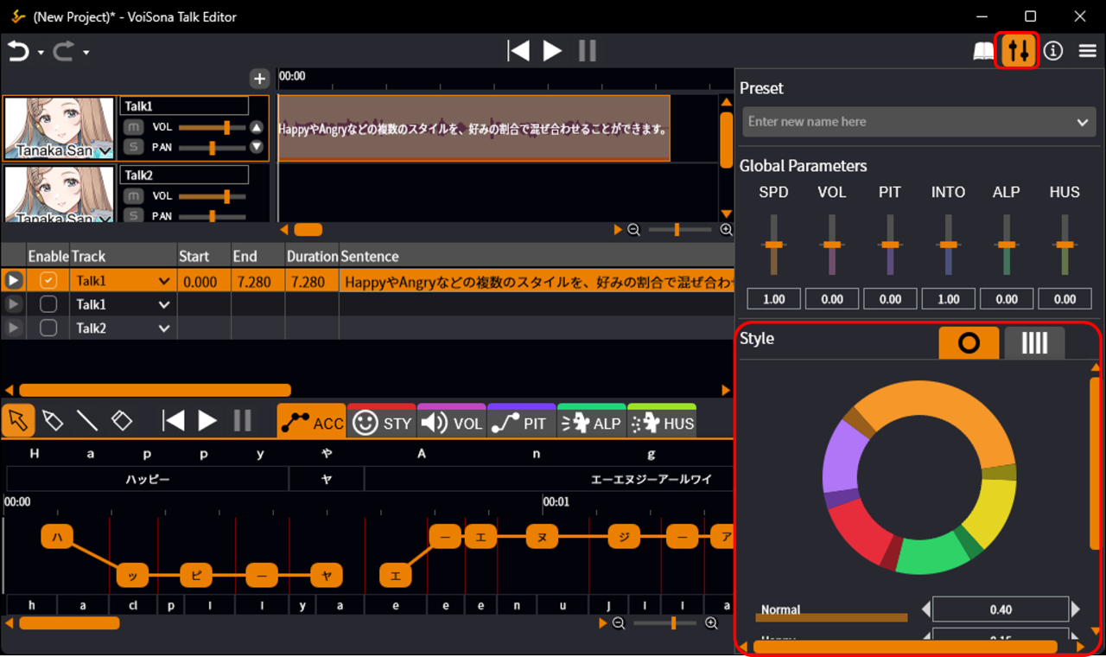Viewport: 1106px width, 657px height.
Task: Click the undo arrow icon
Action: click(18, 52)
